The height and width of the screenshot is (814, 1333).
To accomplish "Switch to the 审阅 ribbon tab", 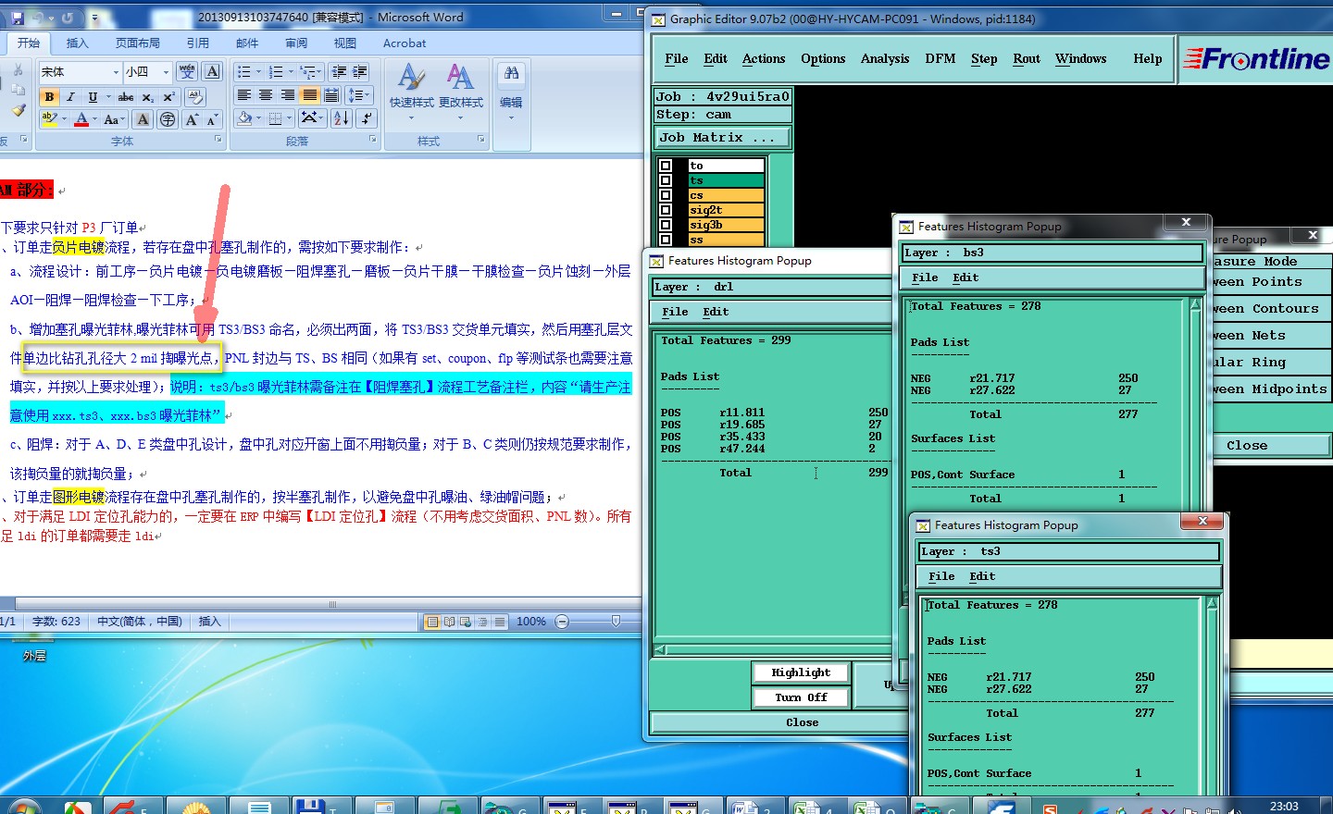I will [296, 43].
